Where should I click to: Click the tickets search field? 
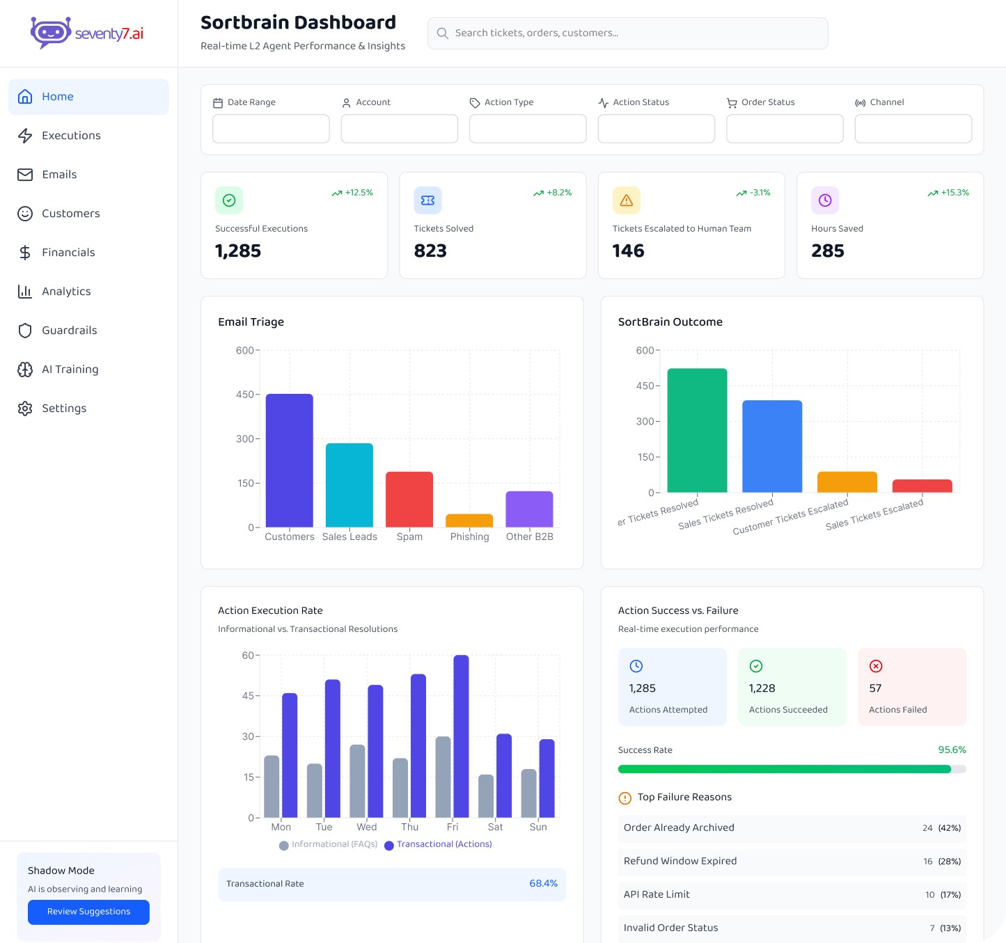tap(627, 33)
